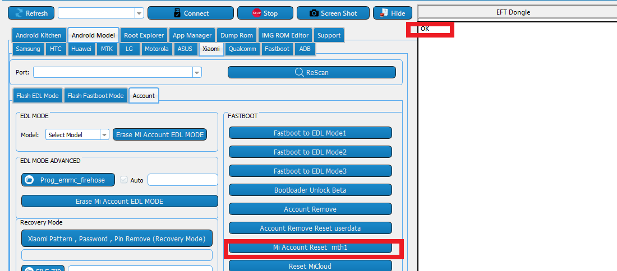Screen dimensions: 617x271
Task: Click the Refresh arrows icon
Action: [x=19, y=13]
